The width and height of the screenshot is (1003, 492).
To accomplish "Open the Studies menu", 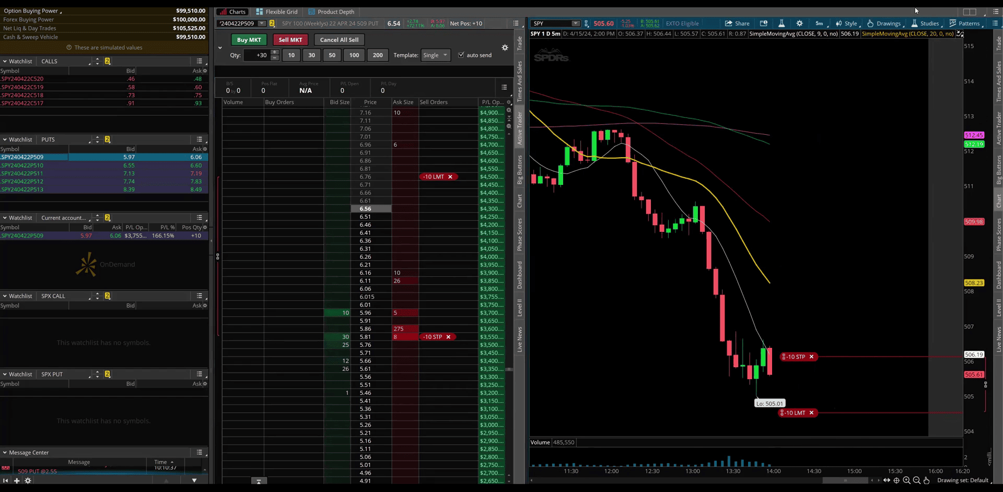I will click(x=925, y=24).
